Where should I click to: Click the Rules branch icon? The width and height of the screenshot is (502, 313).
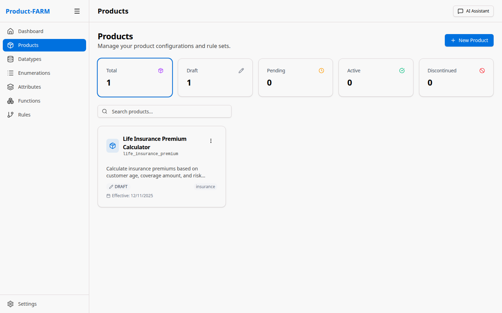(10, 114)
